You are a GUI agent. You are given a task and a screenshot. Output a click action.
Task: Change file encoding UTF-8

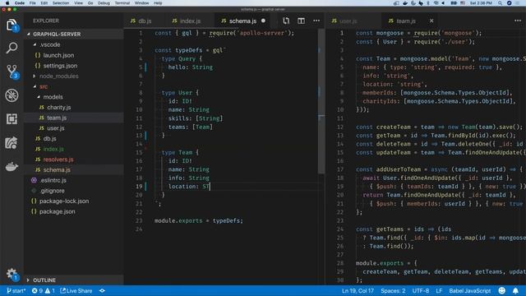coord(421,290)
